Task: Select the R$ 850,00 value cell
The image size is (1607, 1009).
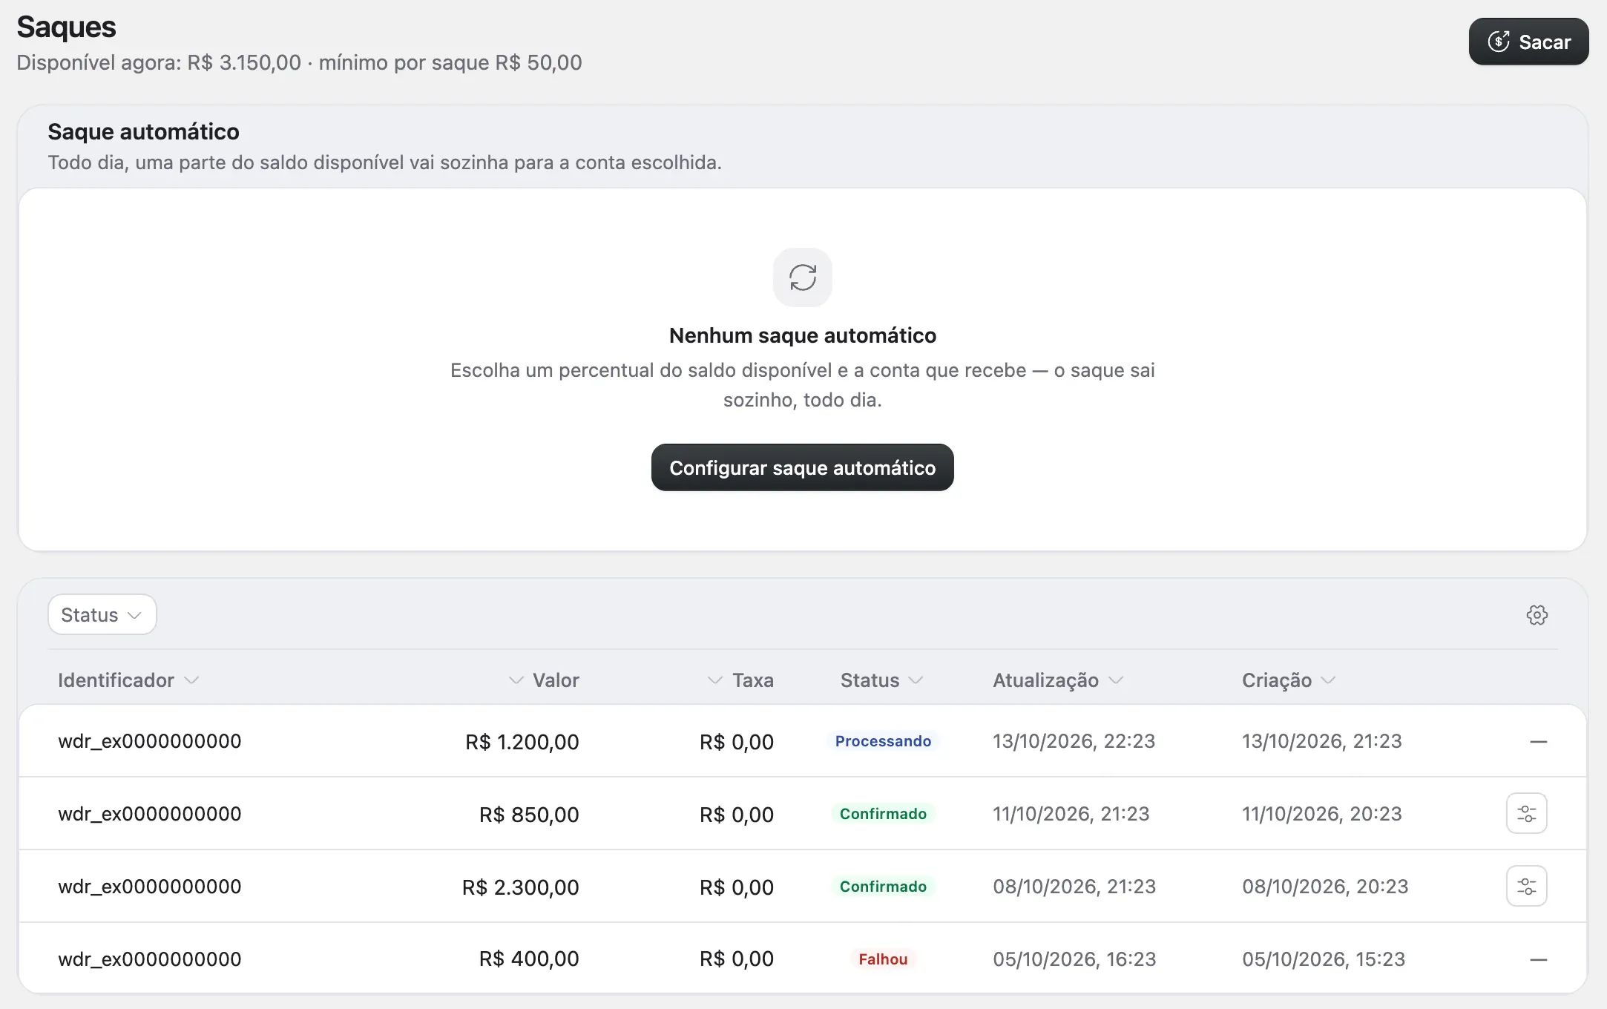Action: 529,814
